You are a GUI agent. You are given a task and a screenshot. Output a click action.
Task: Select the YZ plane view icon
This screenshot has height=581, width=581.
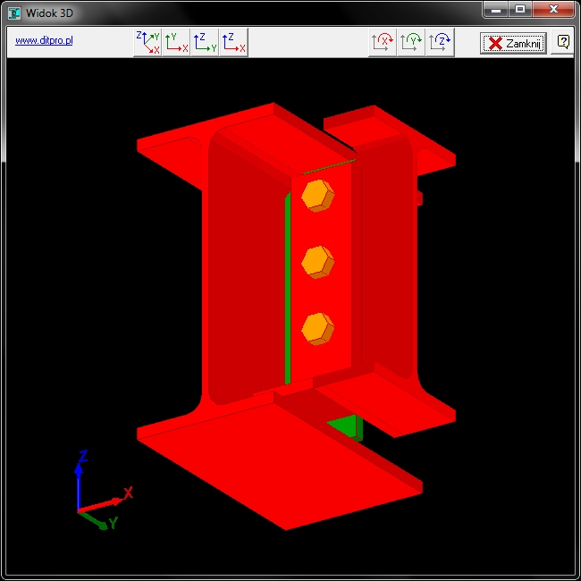(x=205, y=42)
